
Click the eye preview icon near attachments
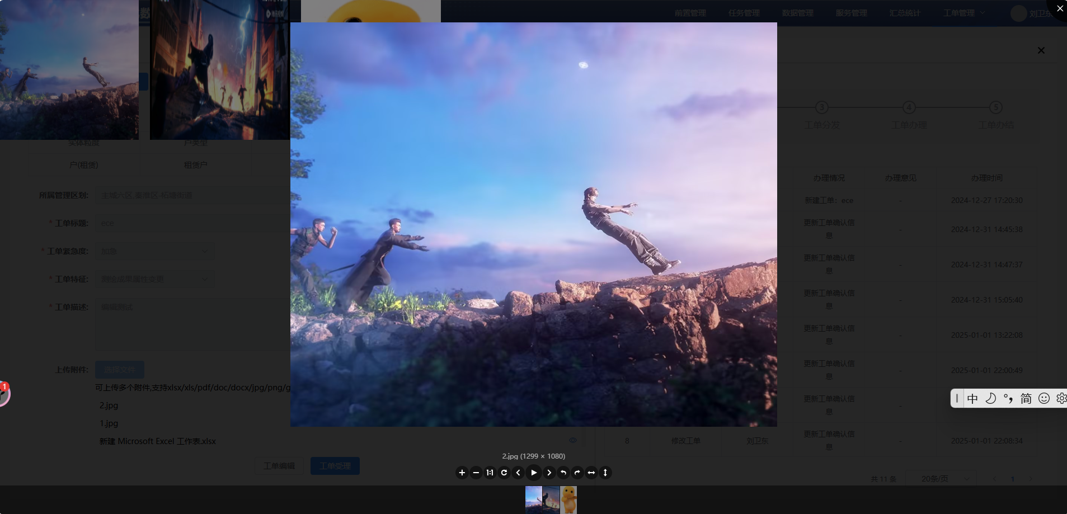click(x=573, y=440)
